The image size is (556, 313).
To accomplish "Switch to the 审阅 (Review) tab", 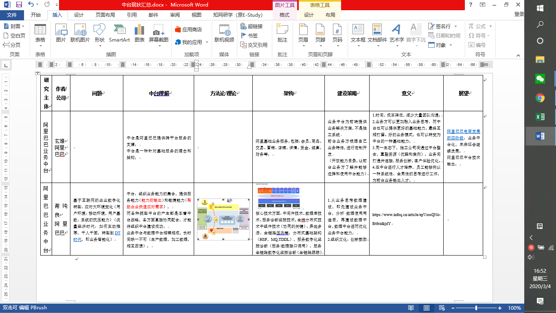I will point(175,15).
